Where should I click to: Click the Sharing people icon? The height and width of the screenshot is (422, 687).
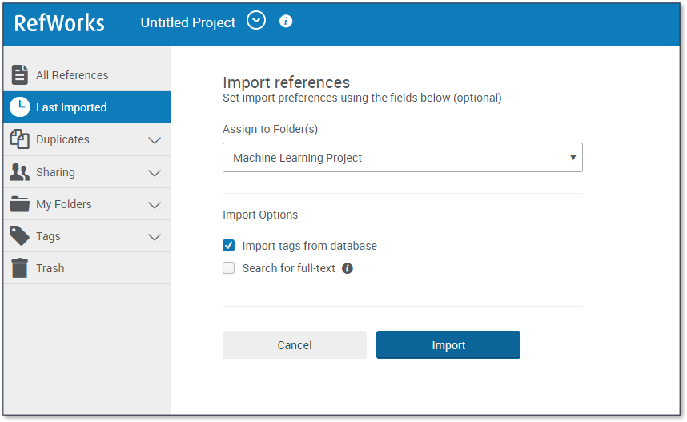[x=20, y=172]
